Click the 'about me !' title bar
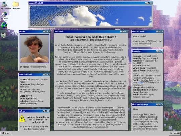This screenshot has height=136, width=181. coord(91,32)
